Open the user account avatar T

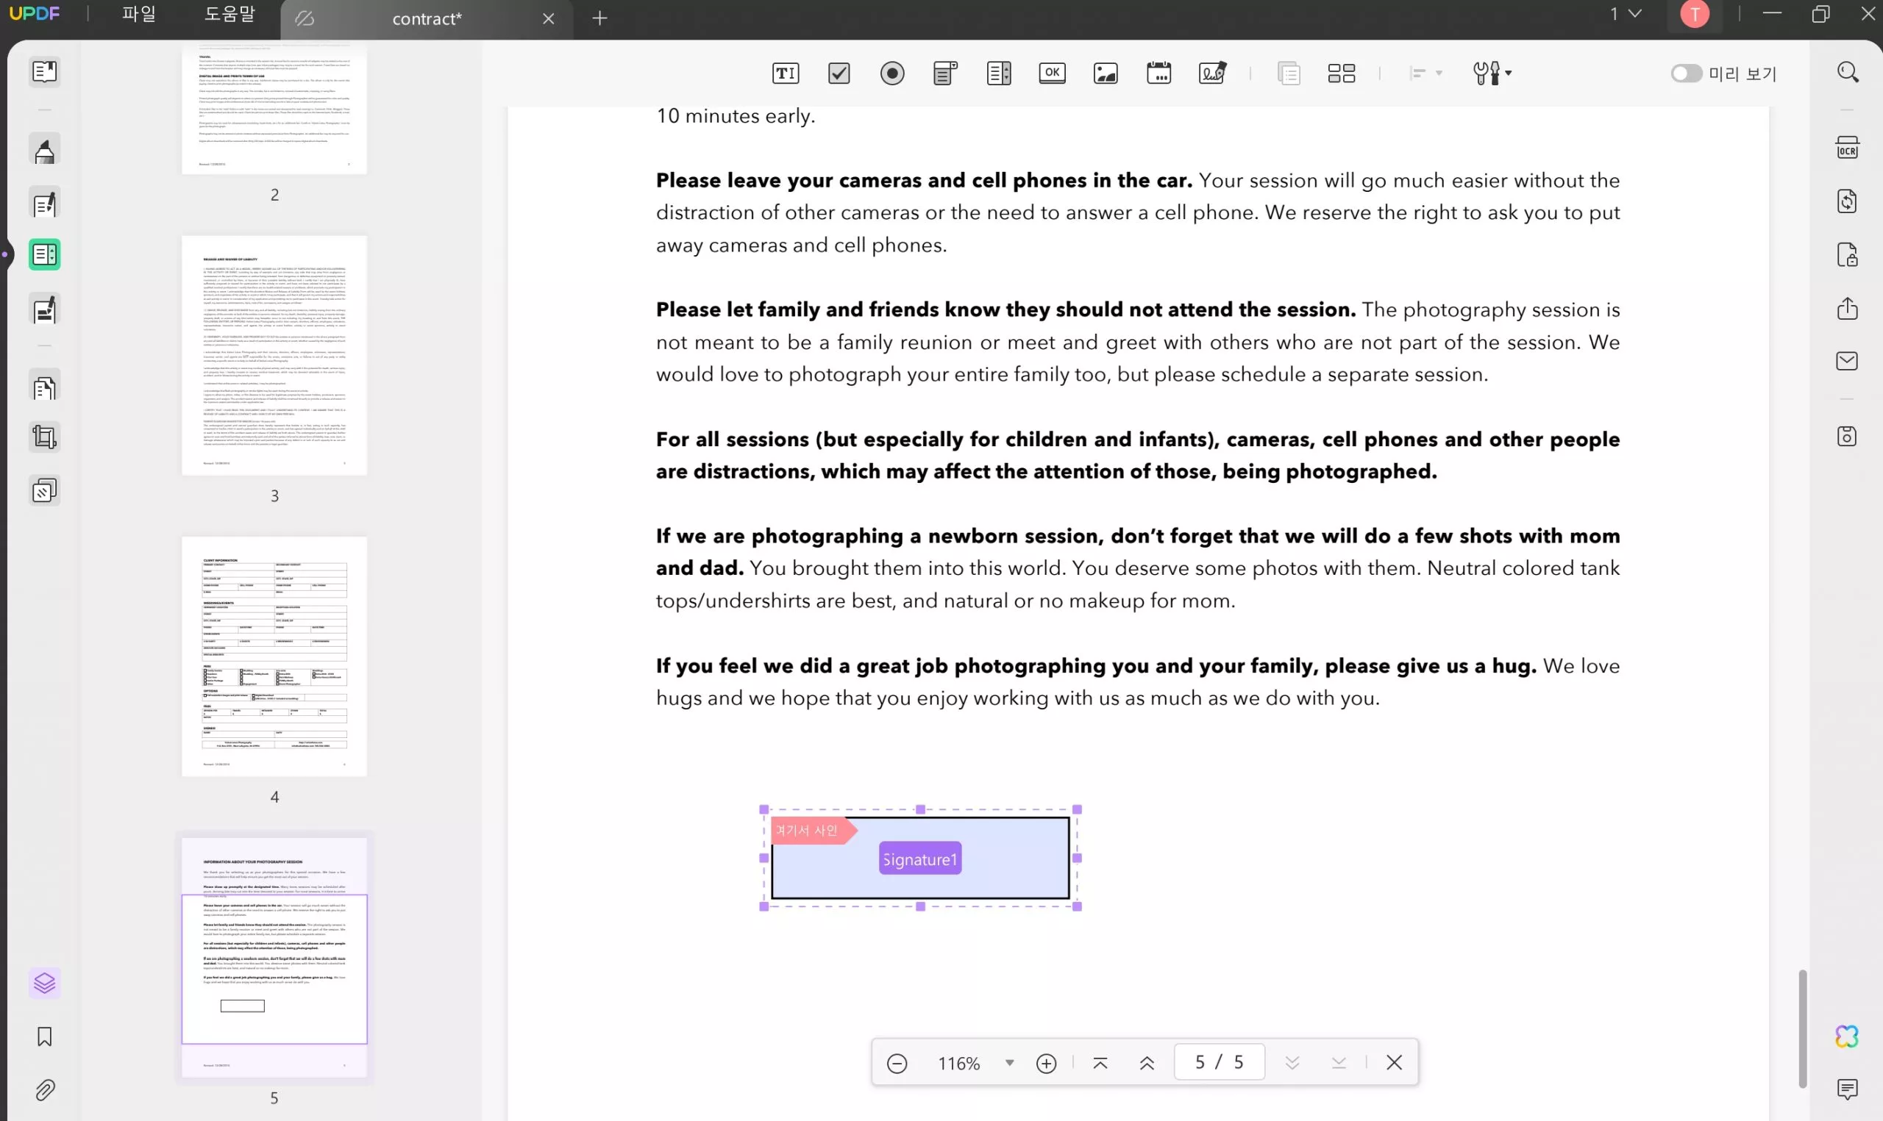click(1695, 13)
